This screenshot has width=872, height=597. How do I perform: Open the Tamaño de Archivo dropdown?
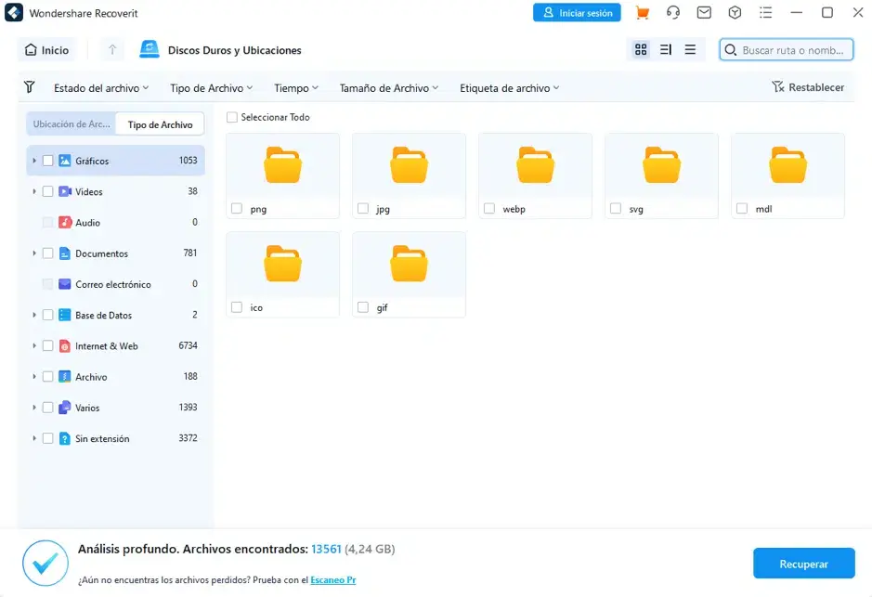[x=389, y=88]
